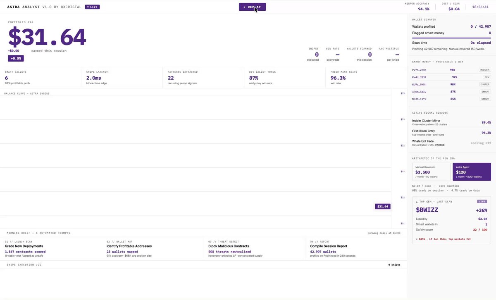The height and width of the screenshot is (300, 496).
Task: Open the Identify Profitable Addresses prompt
Action: 153,248
